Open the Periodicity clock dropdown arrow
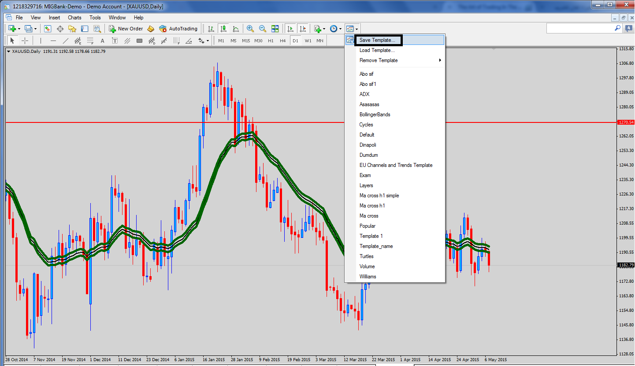The width and height of the screenshot is (635, 366). click(x=341, y=29)
